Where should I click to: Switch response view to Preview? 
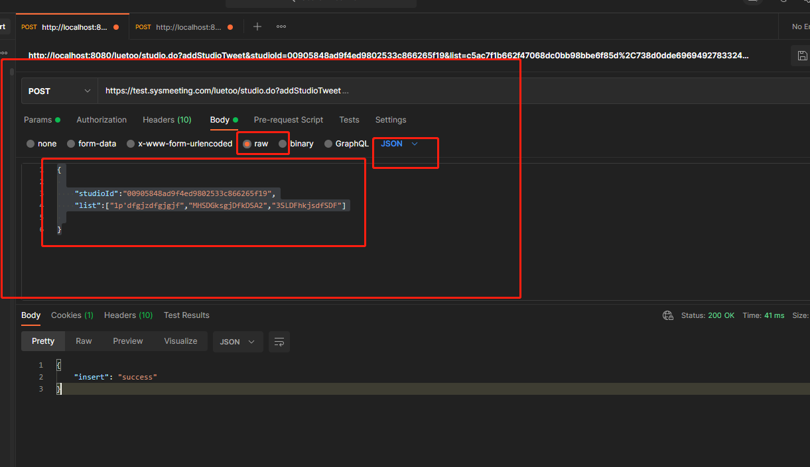[x=128, y=341]
